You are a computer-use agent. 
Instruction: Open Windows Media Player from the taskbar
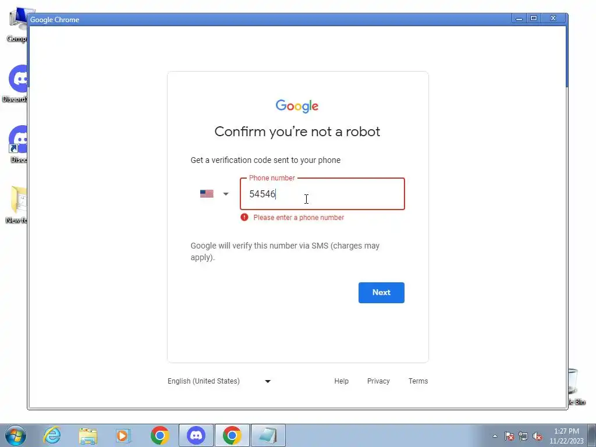tap(123, 435)
